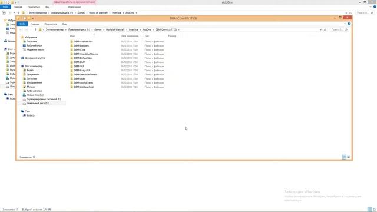The image size is (377, 212).
Task: Click the DBM-ZuldazarRaid folder name
Action: [x=84, y=87]
